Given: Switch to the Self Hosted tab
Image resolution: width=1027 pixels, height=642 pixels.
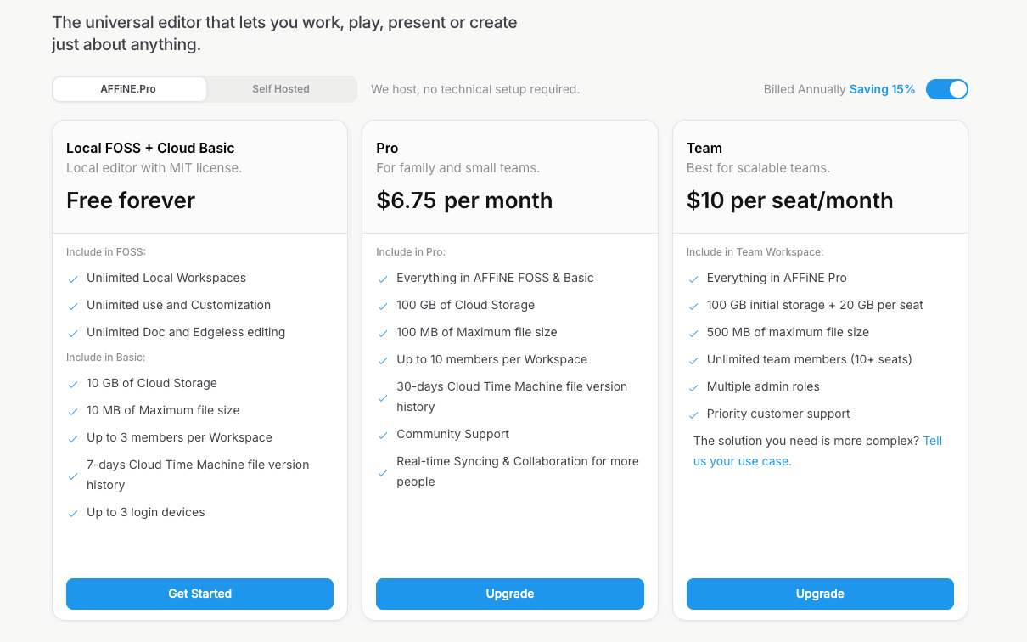Looking at the screenshot, I should 280,89.
